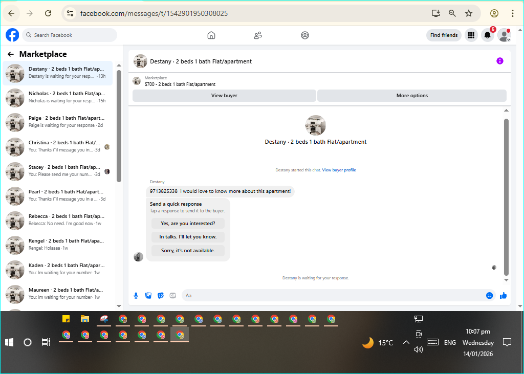This screenshot has width=524, height=374.
Task: Click the Find friends button
Action: click(444, 35)
